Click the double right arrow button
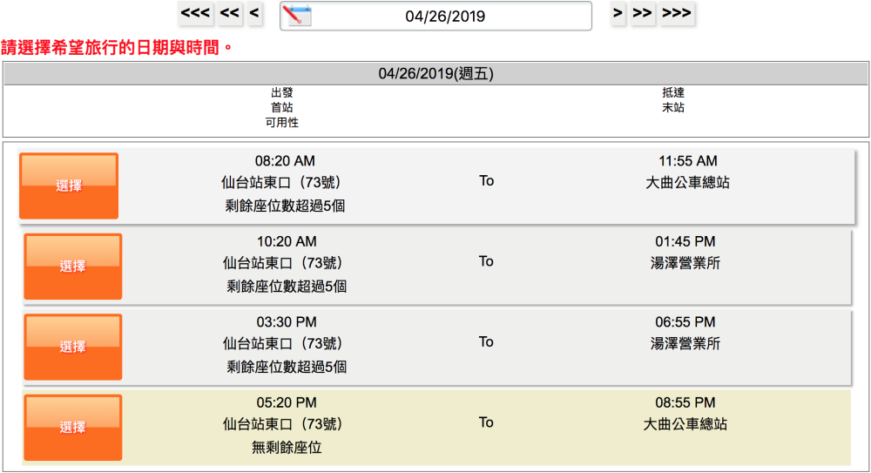Viewport: 871px width, 473px height. pyautogui.click(x=643, y=14)
